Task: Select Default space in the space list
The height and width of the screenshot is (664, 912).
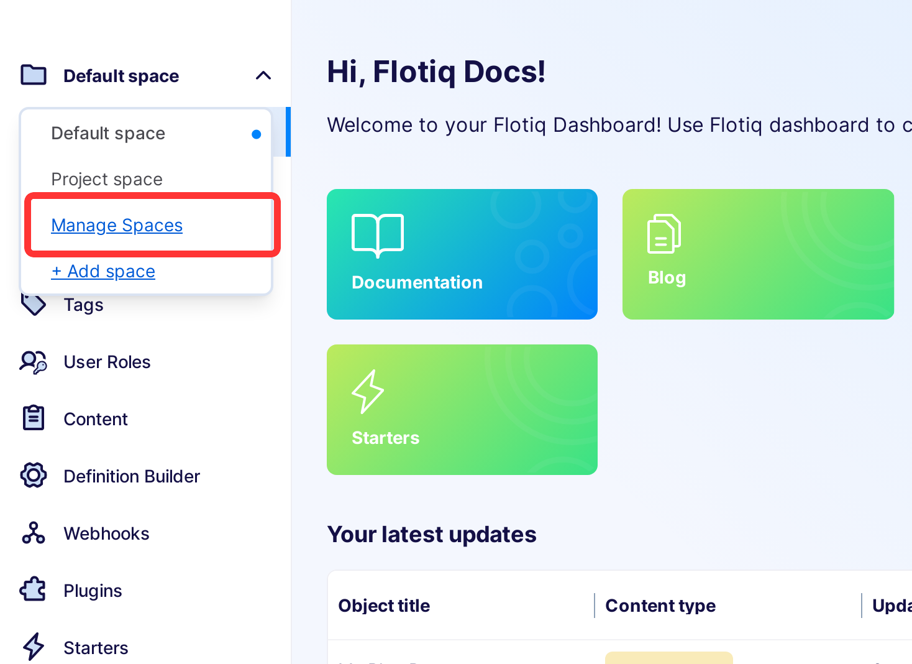Action: click(146, 134)
